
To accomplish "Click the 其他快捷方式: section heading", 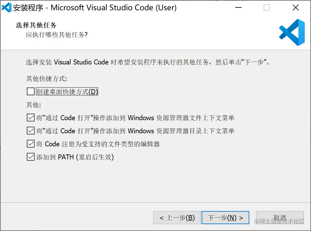I will pyautogui.click(x=47, y=79).
